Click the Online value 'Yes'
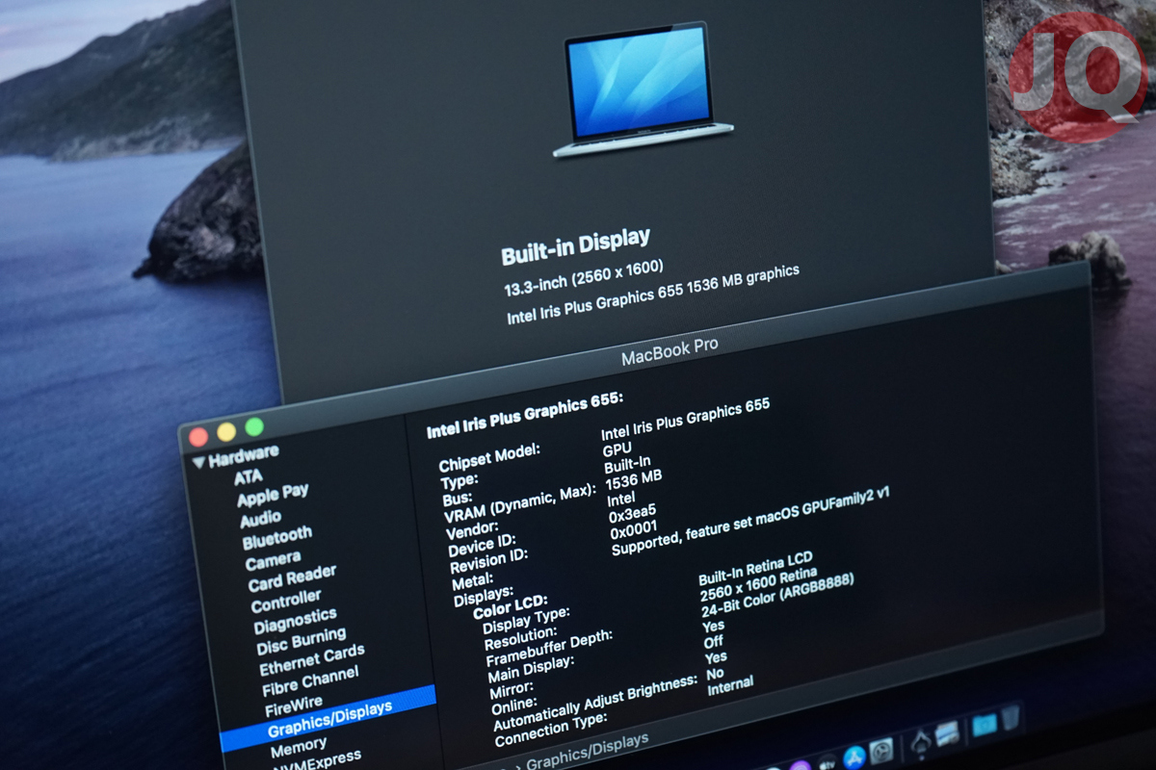Viewport: 1156px width, 770px height. [x=716, y=658]
